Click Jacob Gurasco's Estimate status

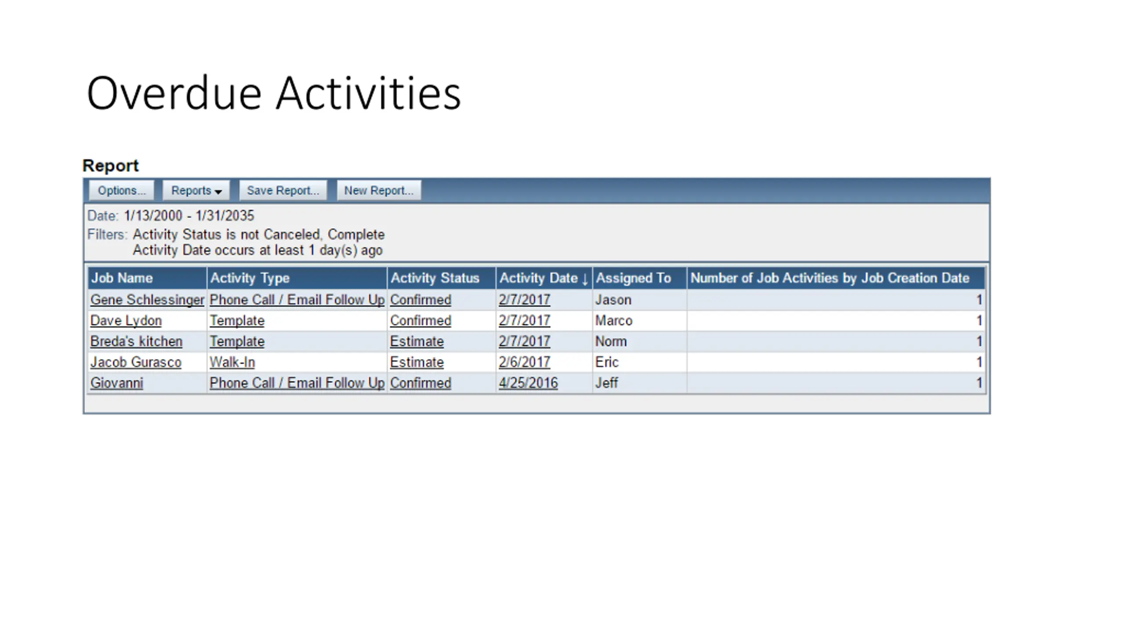coord(417,362)
